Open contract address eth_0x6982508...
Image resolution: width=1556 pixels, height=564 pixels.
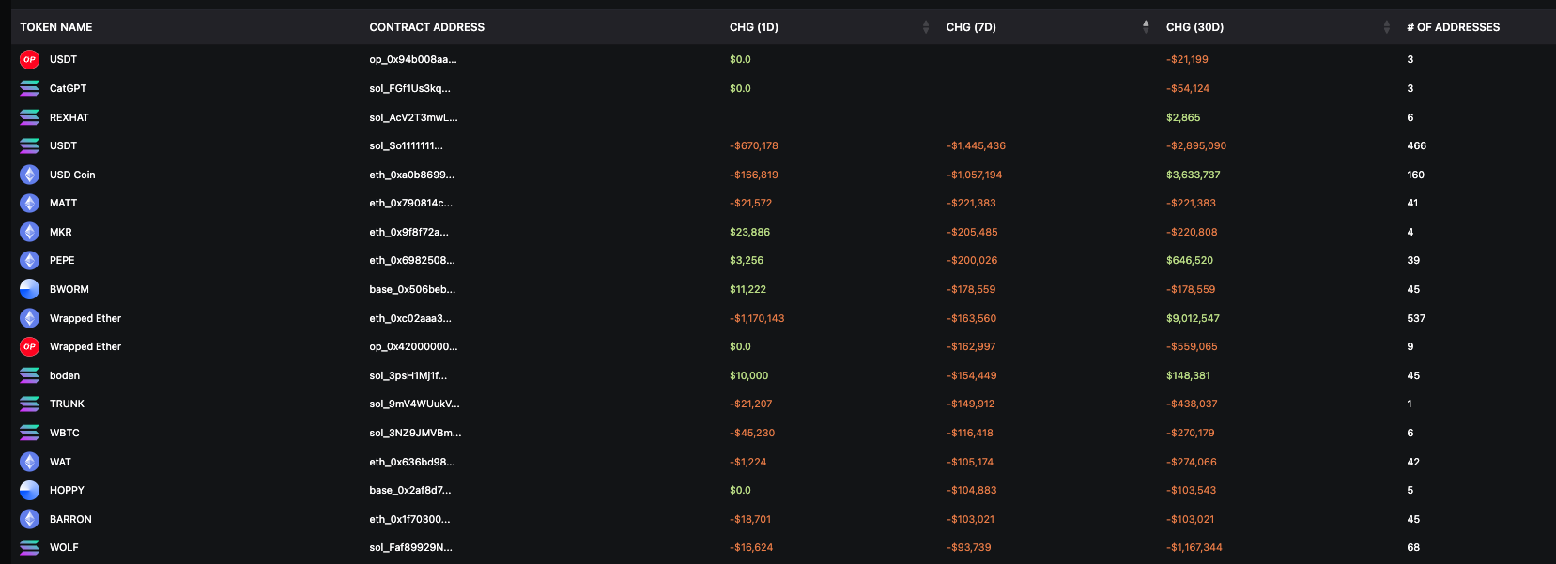click(x=412, y=260)
